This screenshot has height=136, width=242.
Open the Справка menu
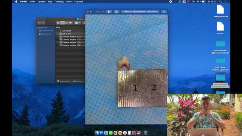coord(79,2)
